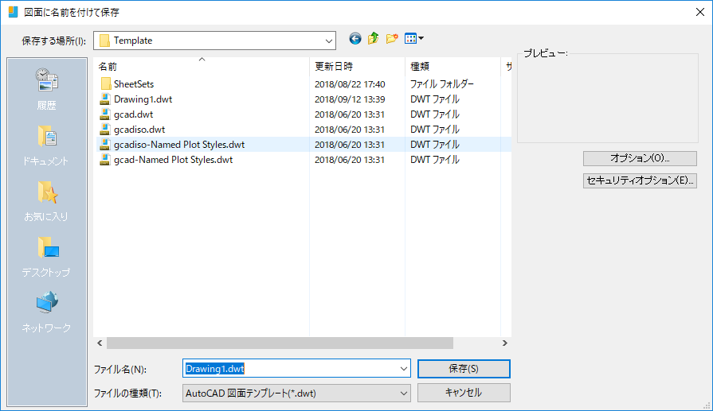Viewport: 713px width, 411px height.
Task: Expand the ファイル名 dropdown arrow
Action: pyautogui.click(x=403, y=369)
